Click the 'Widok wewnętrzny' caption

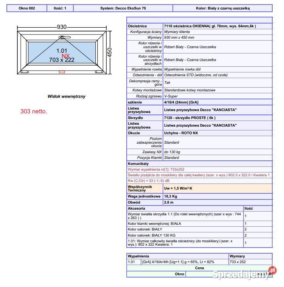pyautogui.click(x=67, y=96)
